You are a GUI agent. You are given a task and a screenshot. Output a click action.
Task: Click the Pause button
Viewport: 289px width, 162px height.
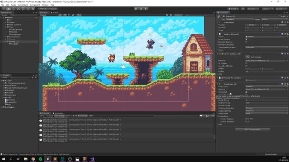[x=141, y=9]
